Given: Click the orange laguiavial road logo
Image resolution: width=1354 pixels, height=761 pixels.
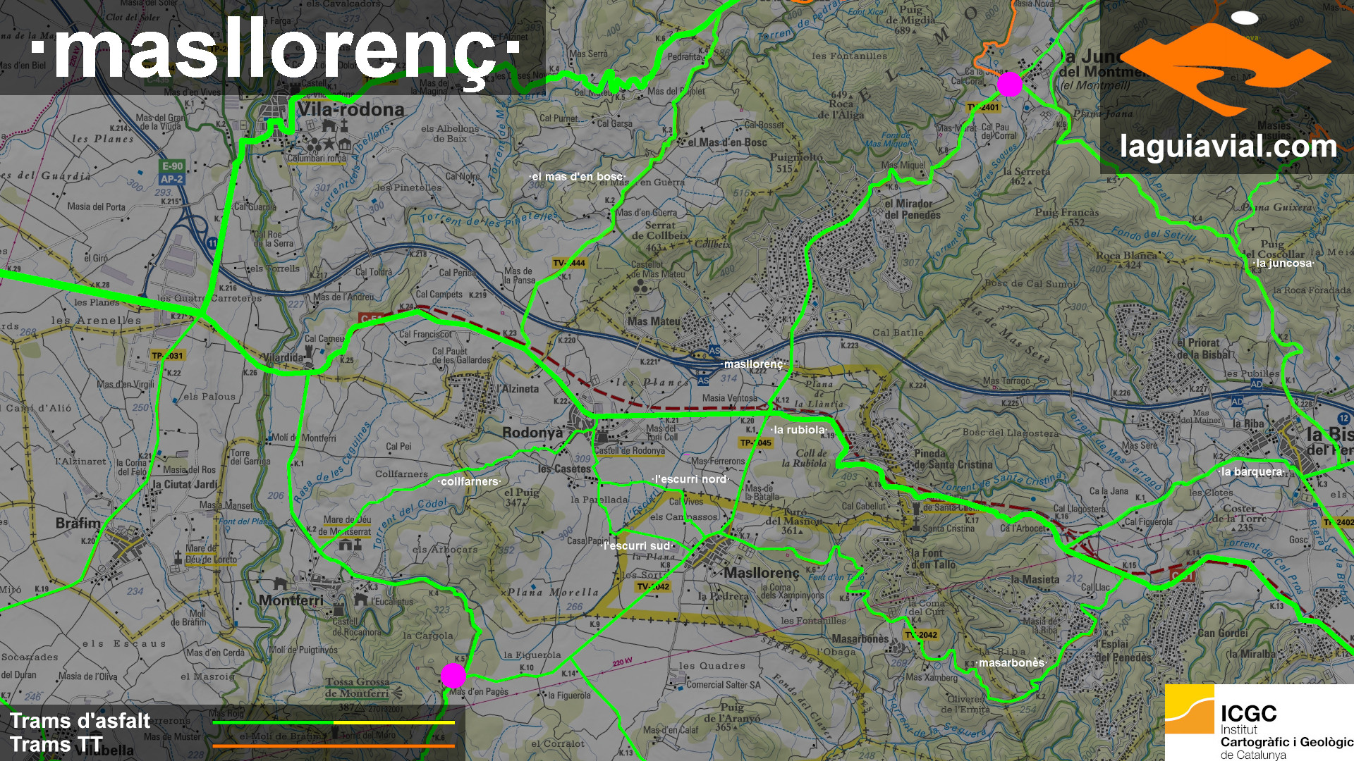Looking at the screenshot, I should [x=1226, y=69].
